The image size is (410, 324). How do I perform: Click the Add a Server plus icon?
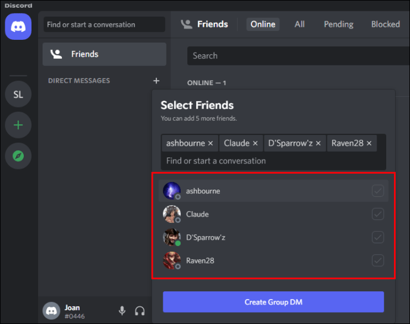(x=18, y=125)
